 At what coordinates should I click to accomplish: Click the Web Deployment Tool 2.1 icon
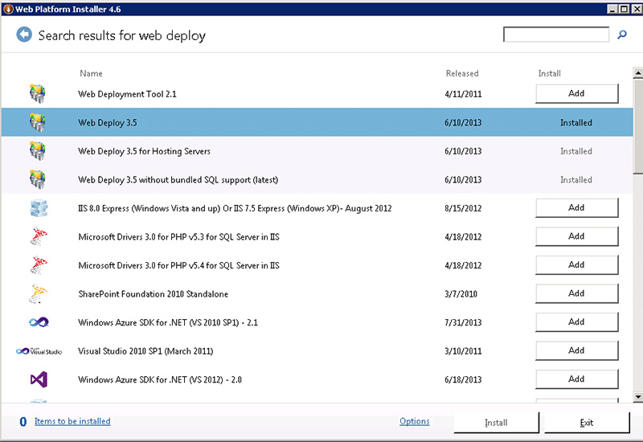point(37,94)
